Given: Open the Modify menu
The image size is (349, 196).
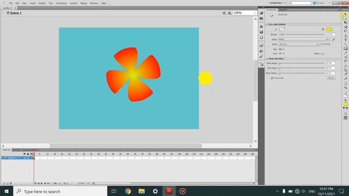Looking at the screenshot, I should pos(42,3).
